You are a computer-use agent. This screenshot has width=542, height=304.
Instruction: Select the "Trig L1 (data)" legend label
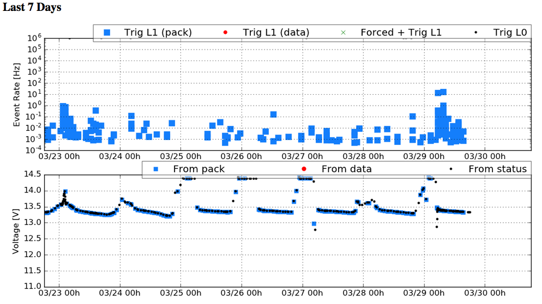(x=276, y=33)
